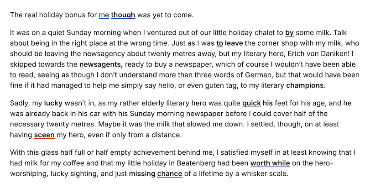This screenshot has height=188, width=365.
Task: Click the underlined word 'to' before 'leave'
Action: (219, 43)
